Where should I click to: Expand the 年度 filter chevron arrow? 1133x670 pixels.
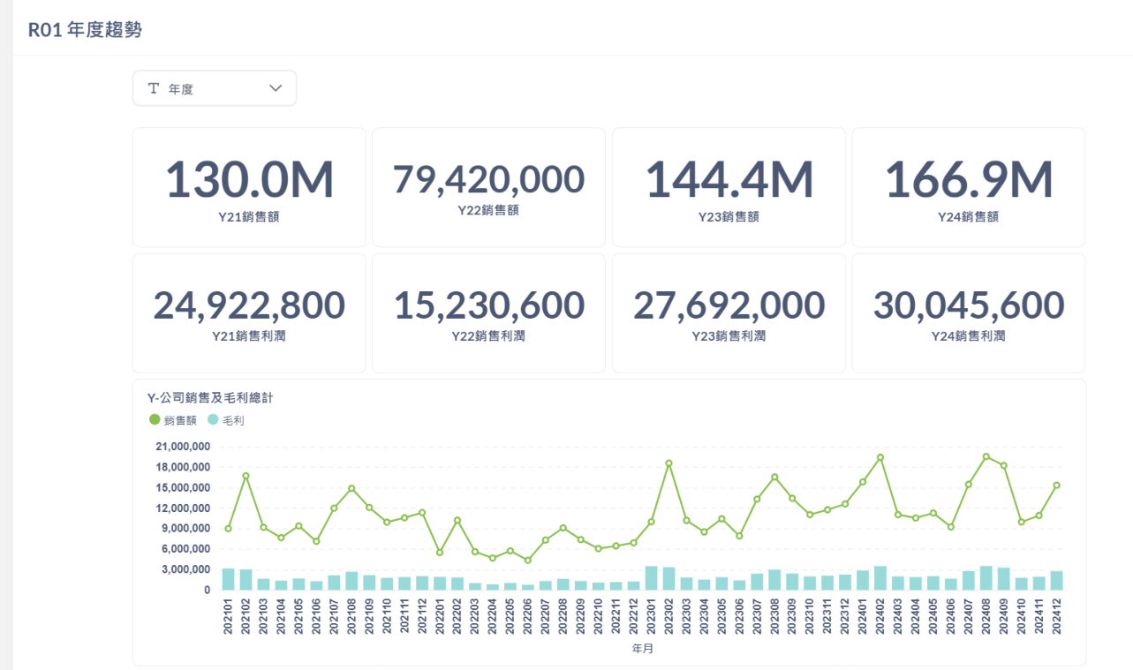276,88
